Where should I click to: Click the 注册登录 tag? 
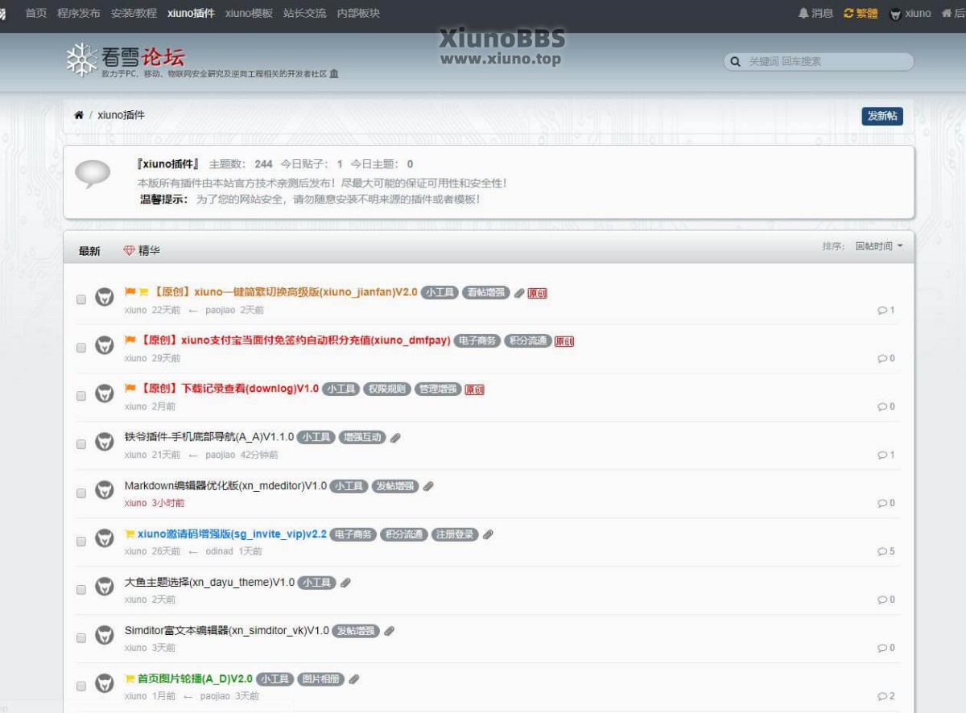click(455, 534)
